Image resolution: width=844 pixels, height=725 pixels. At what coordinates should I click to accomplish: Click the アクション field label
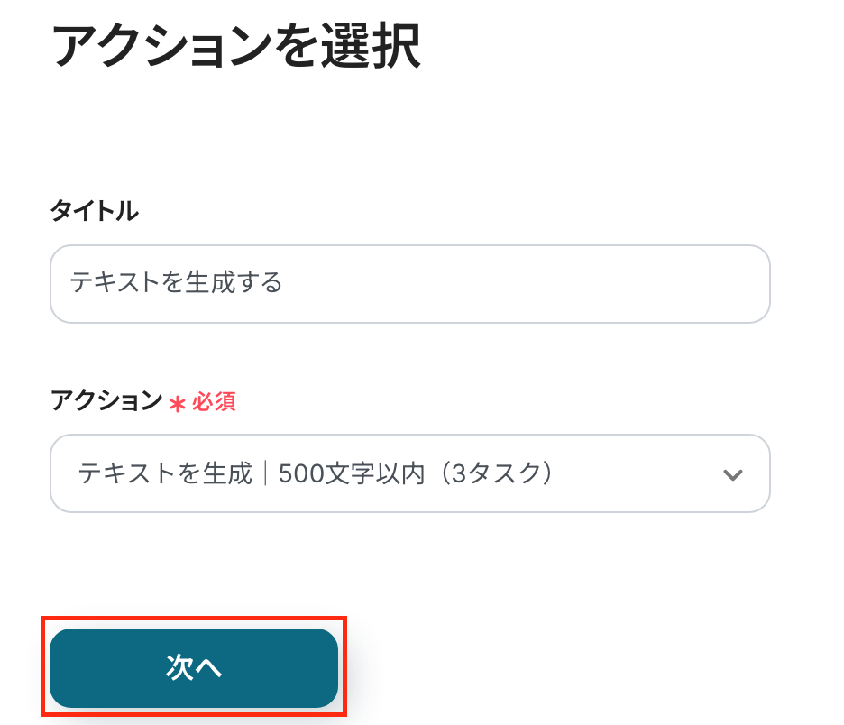(105, 400)
